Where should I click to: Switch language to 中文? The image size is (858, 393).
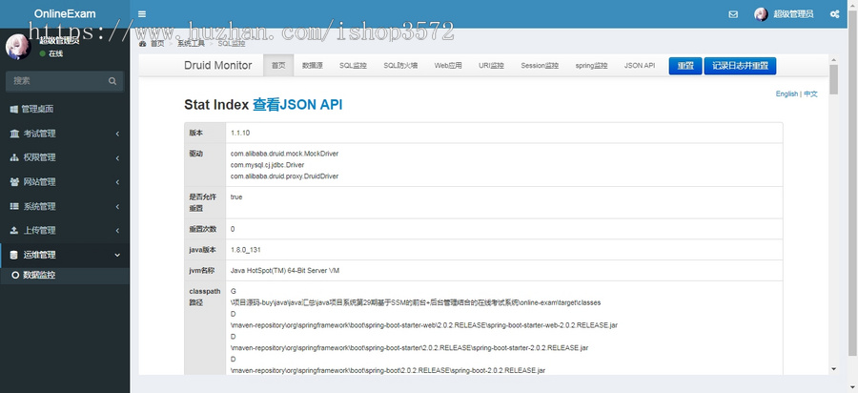[x=810, y=93]
